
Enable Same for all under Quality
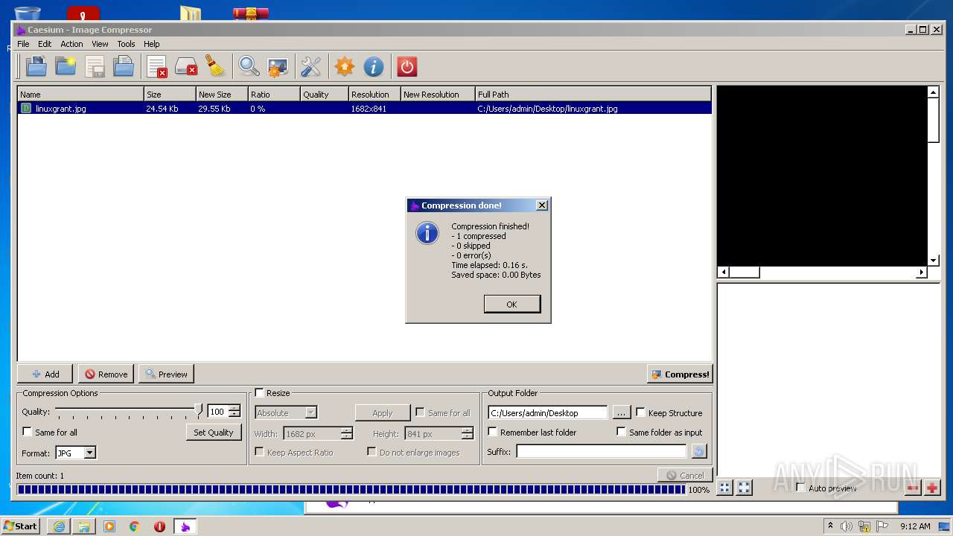point(28,432)
